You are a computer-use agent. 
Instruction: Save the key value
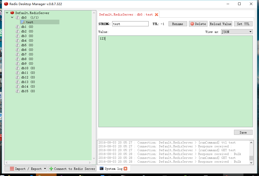pos(243,133)
